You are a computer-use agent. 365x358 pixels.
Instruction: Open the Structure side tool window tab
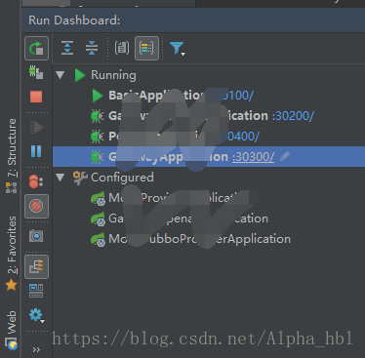point(11,156)
